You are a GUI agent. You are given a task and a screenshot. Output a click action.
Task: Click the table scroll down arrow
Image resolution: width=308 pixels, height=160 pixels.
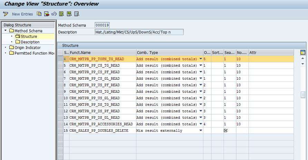(x=303, y=64)
